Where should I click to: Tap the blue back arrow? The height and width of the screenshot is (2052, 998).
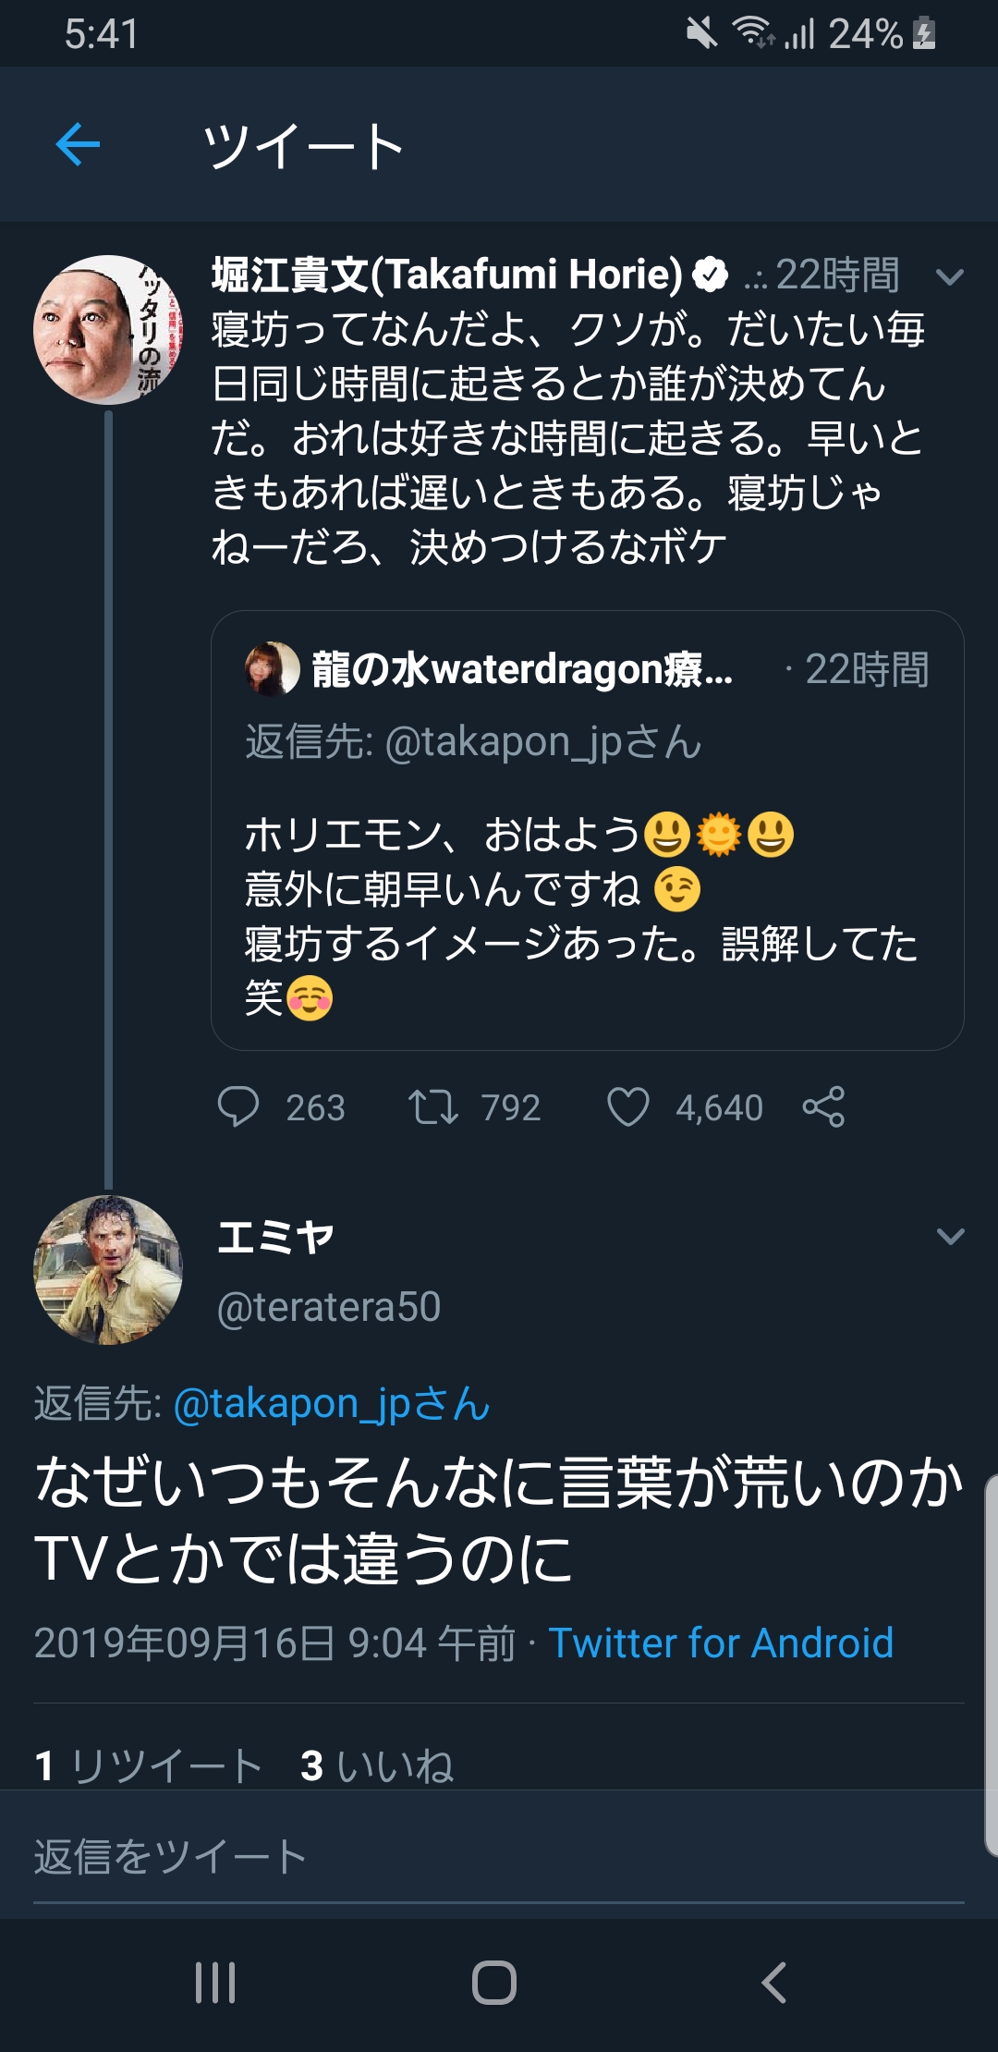point(78,145)
